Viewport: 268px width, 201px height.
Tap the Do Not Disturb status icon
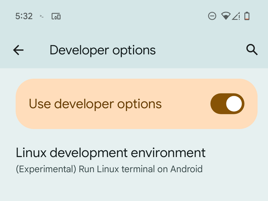click(x=212, y=16)
